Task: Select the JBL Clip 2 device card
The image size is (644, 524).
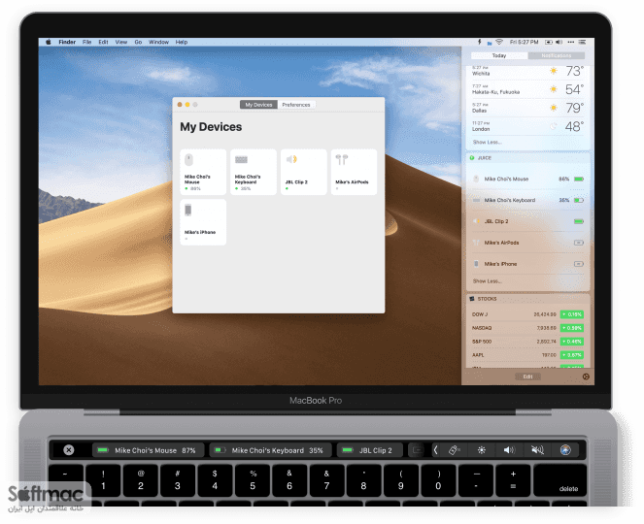Action: (303, 172)
